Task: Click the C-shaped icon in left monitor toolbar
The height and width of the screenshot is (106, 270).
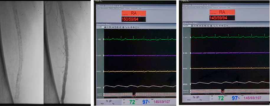Action: click(120, 27)
